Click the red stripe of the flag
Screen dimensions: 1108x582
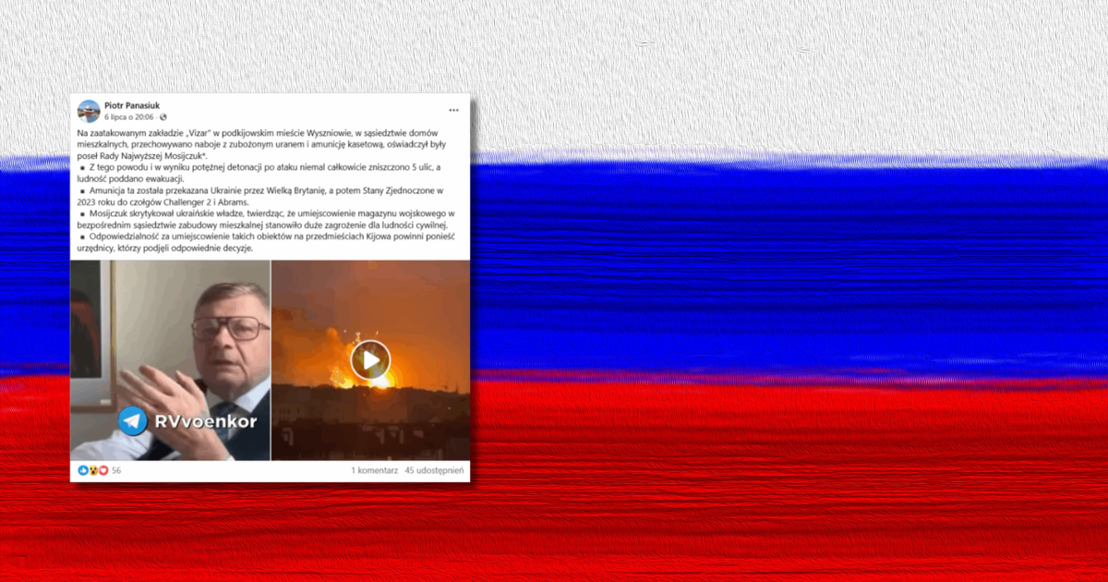pos(785,480)
